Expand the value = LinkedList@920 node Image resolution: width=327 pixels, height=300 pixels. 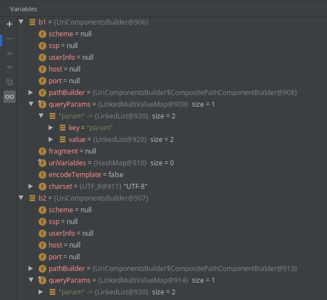(51, 139)
